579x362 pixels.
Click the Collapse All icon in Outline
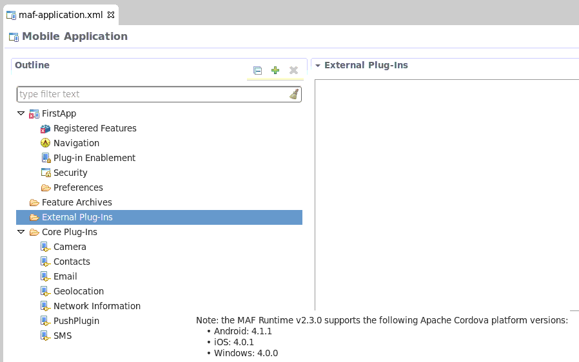(x=258, y=71)
